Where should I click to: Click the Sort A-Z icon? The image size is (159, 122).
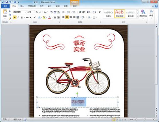pos(94,12)
